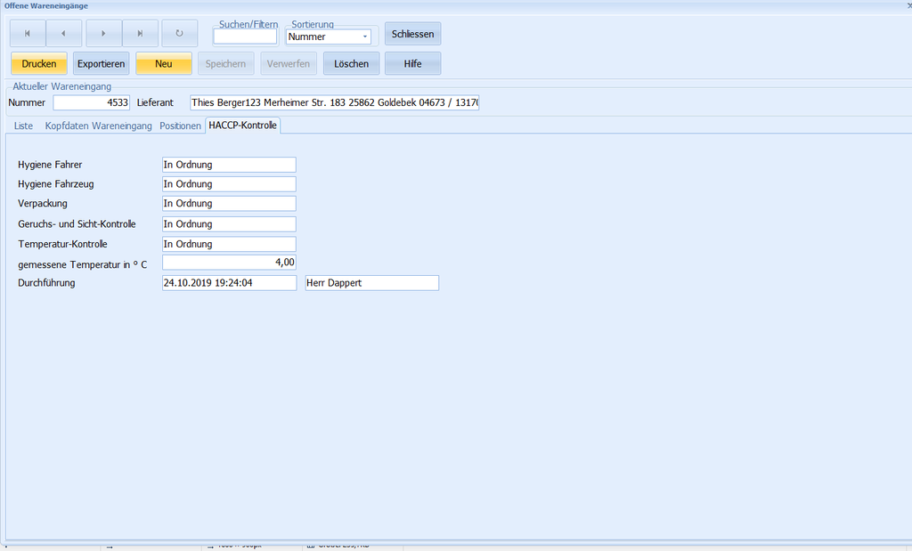
Task: Click the Hygiene Fahrer field
Action: click(x=228, y=165)
